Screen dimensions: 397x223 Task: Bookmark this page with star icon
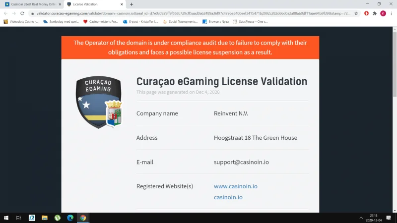pyautogui.click(x=356, y=13)
